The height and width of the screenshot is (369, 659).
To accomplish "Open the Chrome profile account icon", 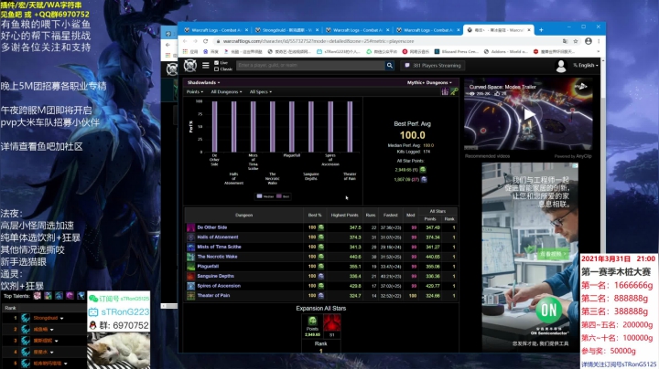I will coord(589,41).
